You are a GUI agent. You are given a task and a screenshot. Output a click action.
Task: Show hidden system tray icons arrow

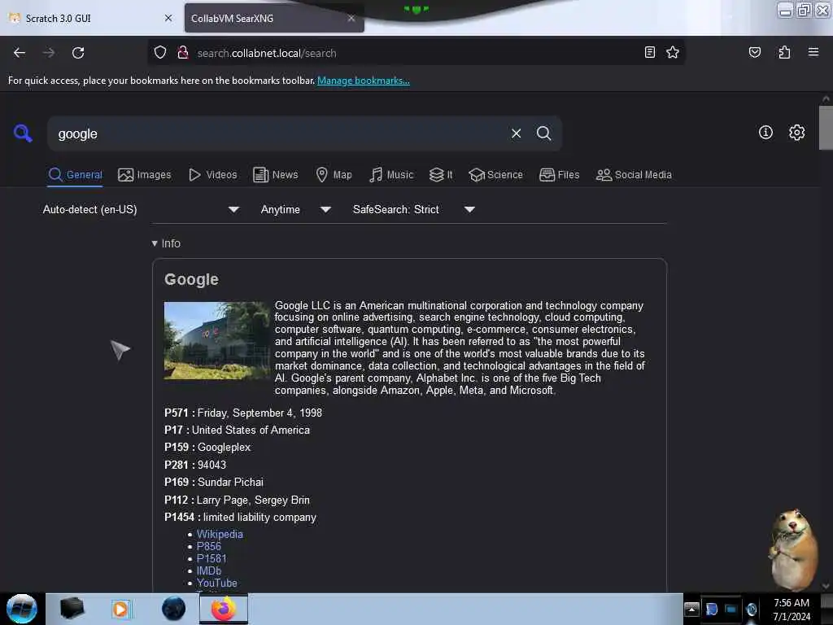click(691, 610)
